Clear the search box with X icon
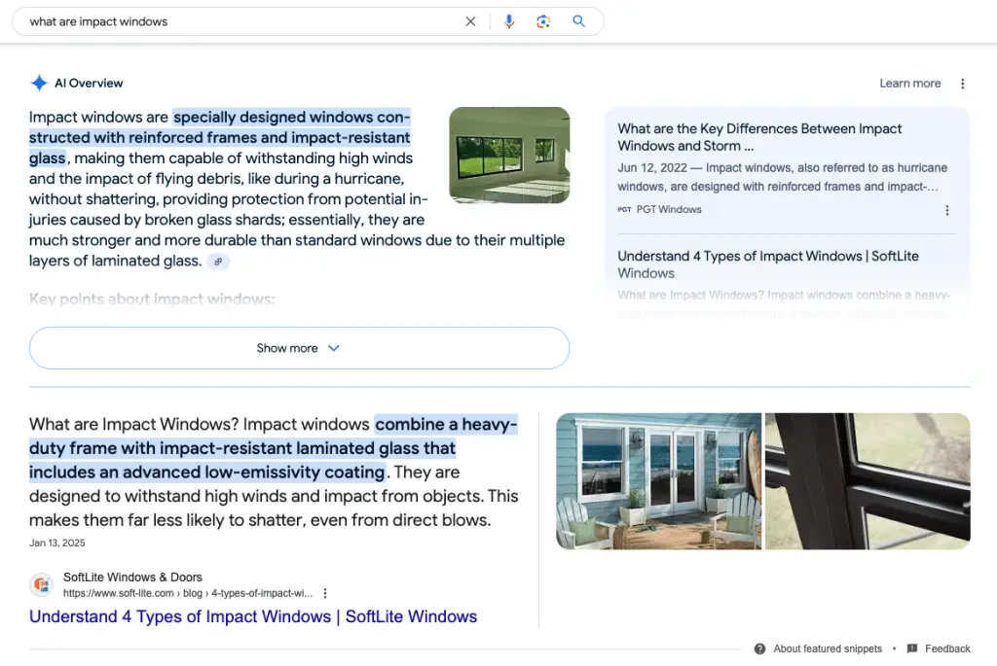 click(x=470, y=21)
